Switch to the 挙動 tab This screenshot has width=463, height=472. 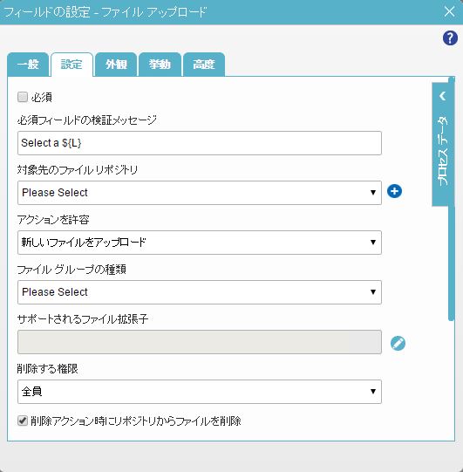click(x=160, y=65)
